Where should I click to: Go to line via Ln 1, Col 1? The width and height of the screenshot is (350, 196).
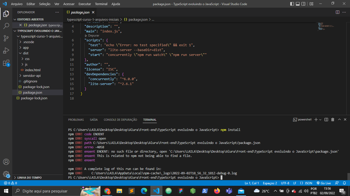(252, 183)
